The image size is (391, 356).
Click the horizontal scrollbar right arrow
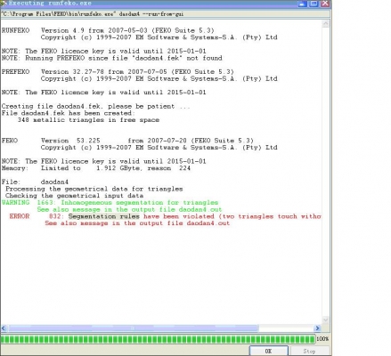click(x=317, y=328)
